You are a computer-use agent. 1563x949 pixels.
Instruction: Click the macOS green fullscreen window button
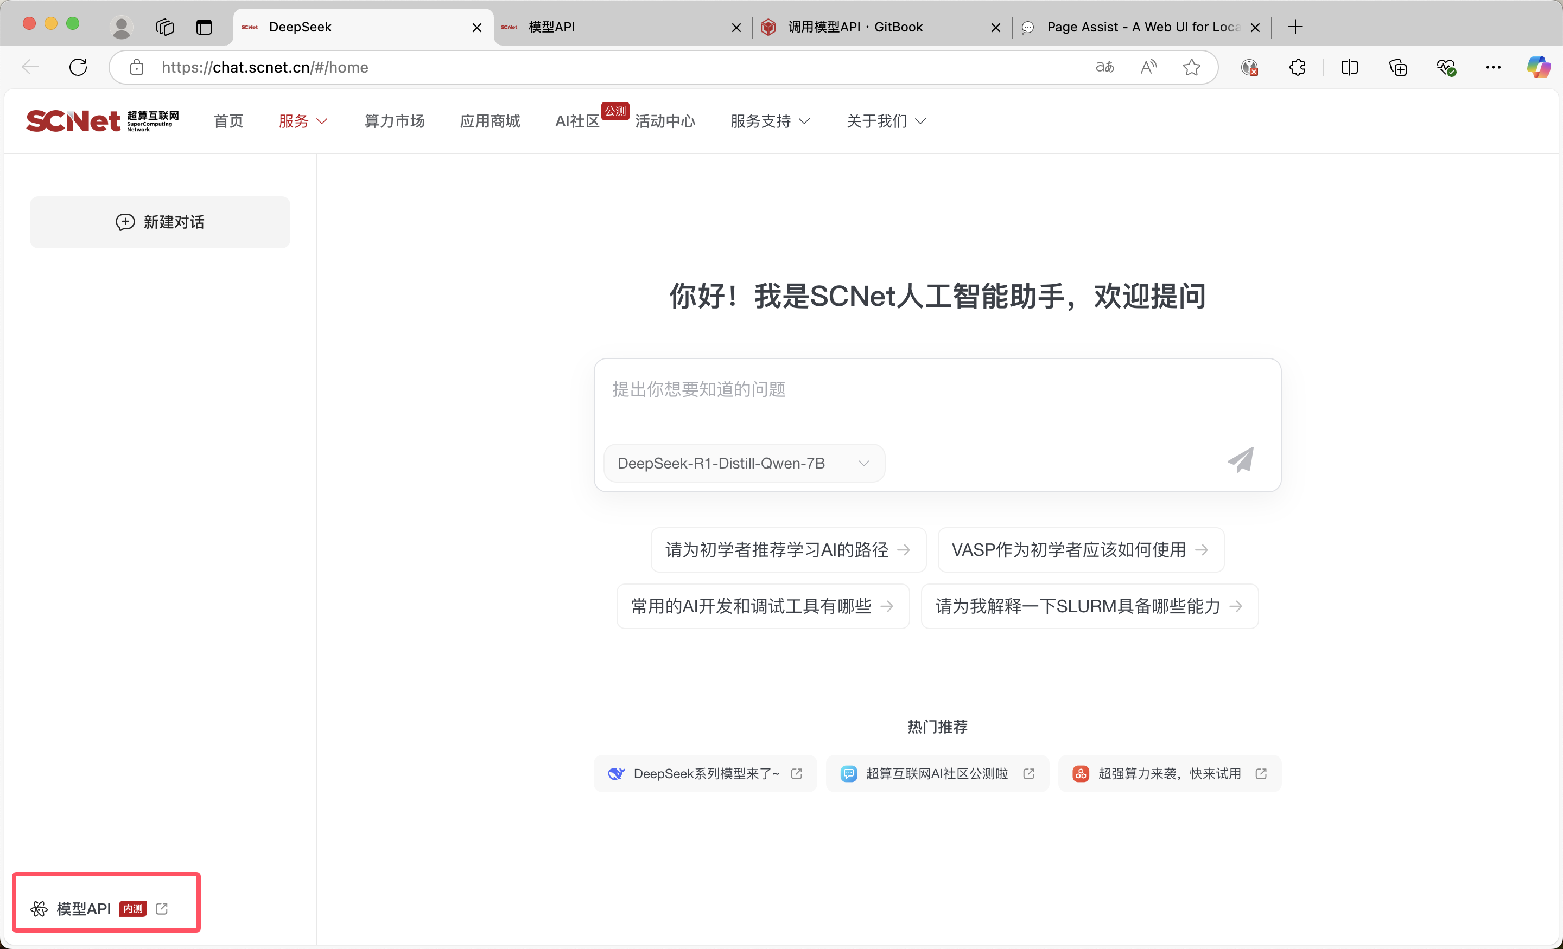(x=73, y=23)
